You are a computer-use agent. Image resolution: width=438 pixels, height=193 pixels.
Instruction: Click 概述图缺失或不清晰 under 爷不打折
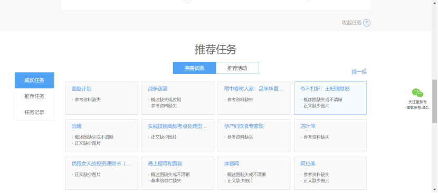pos(322,99)
